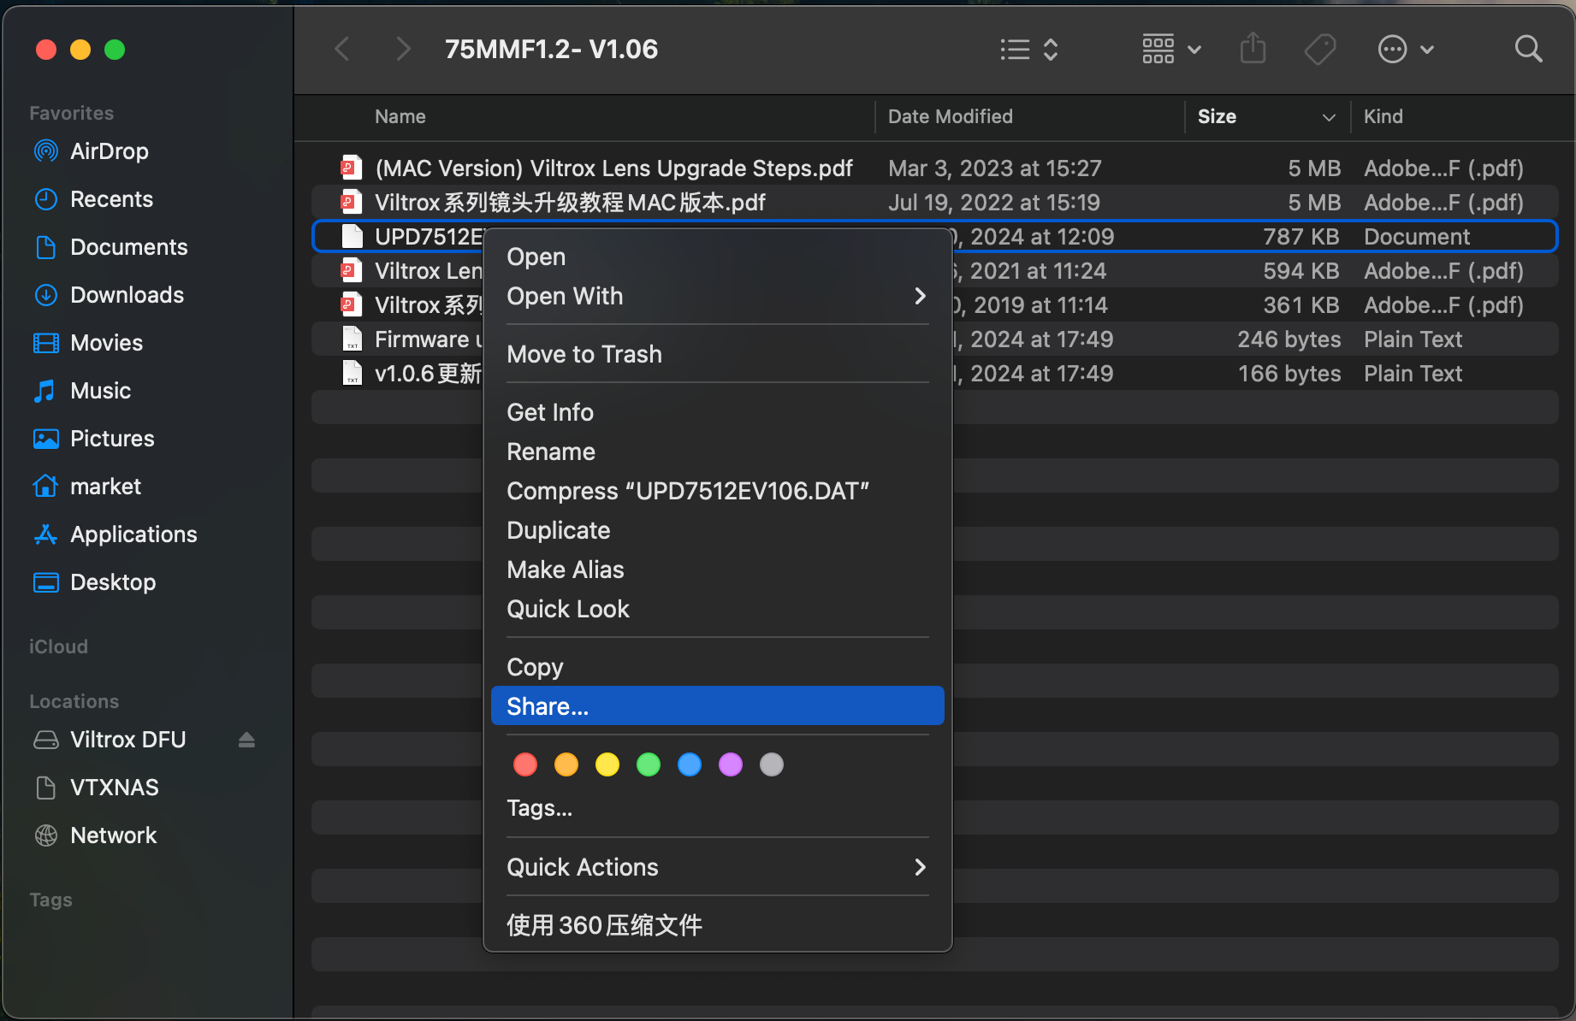
Task: Go forward with the right chevron
Action: click(x=403, y=50)
